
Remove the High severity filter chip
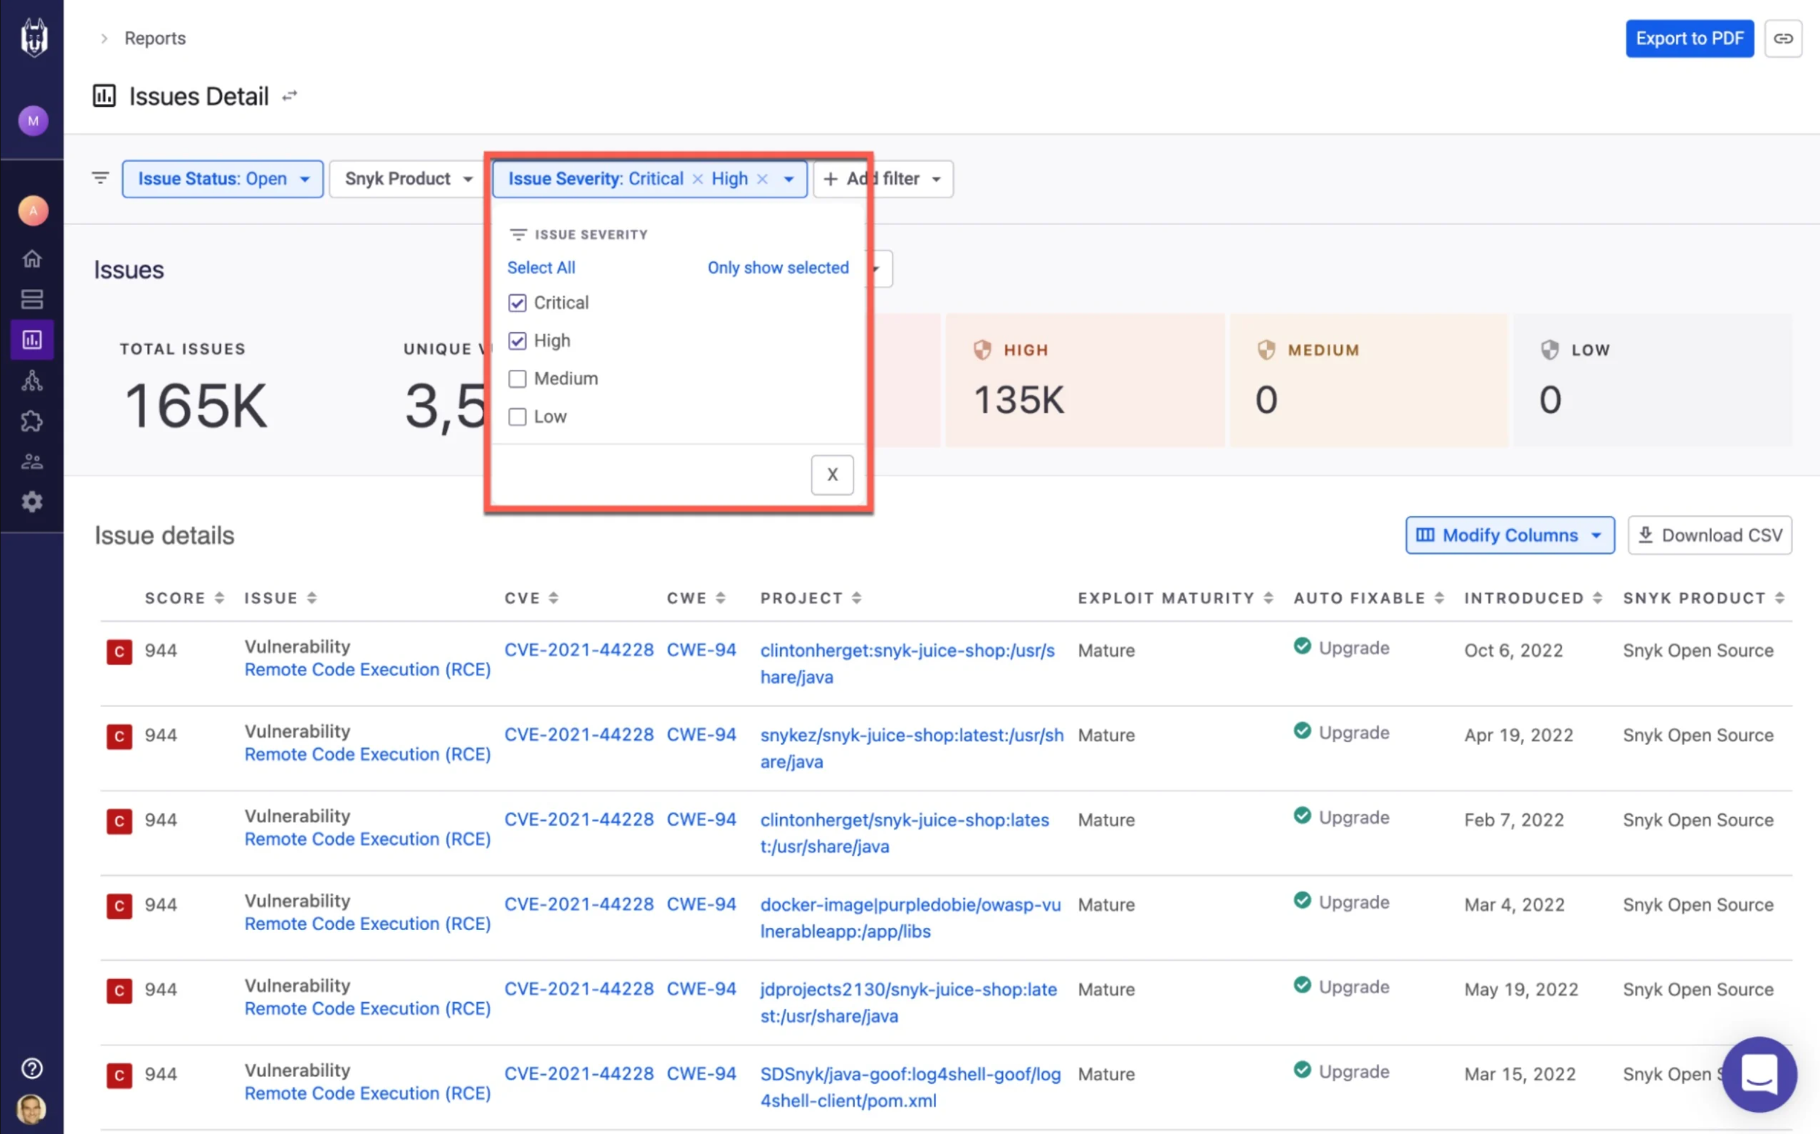click(762, 179)
